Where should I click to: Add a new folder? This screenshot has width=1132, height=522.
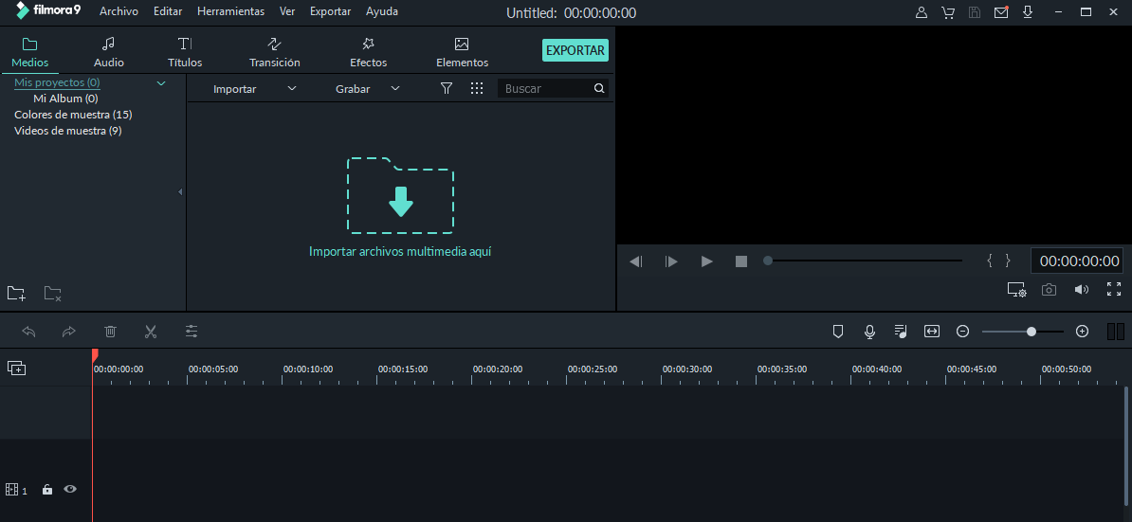click(17, 294)
